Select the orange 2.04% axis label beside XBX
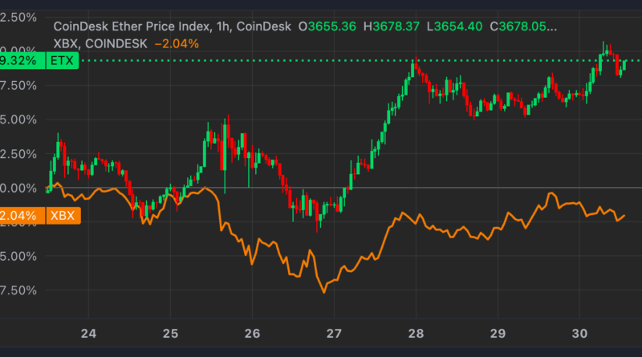 click(18, 216)
